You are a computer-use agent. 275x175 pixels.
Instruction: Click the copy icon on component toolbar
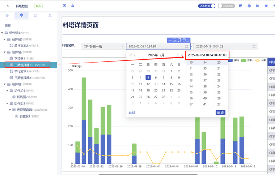click(179, 40)
